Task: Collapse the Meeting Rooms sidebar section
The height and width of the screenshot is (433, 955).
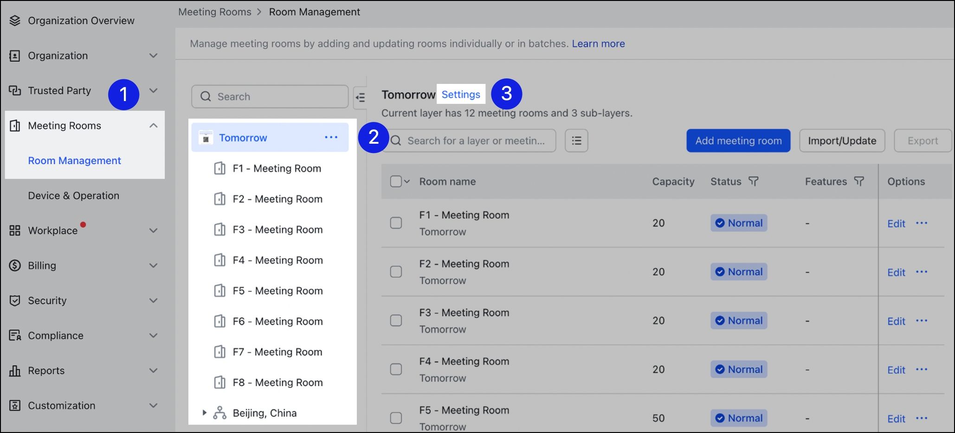Action: coord(154,125)
